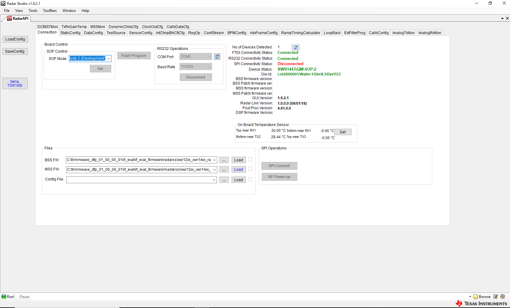Click the SaveConfig button
510x308 pixels.
(x=15, y=51)
